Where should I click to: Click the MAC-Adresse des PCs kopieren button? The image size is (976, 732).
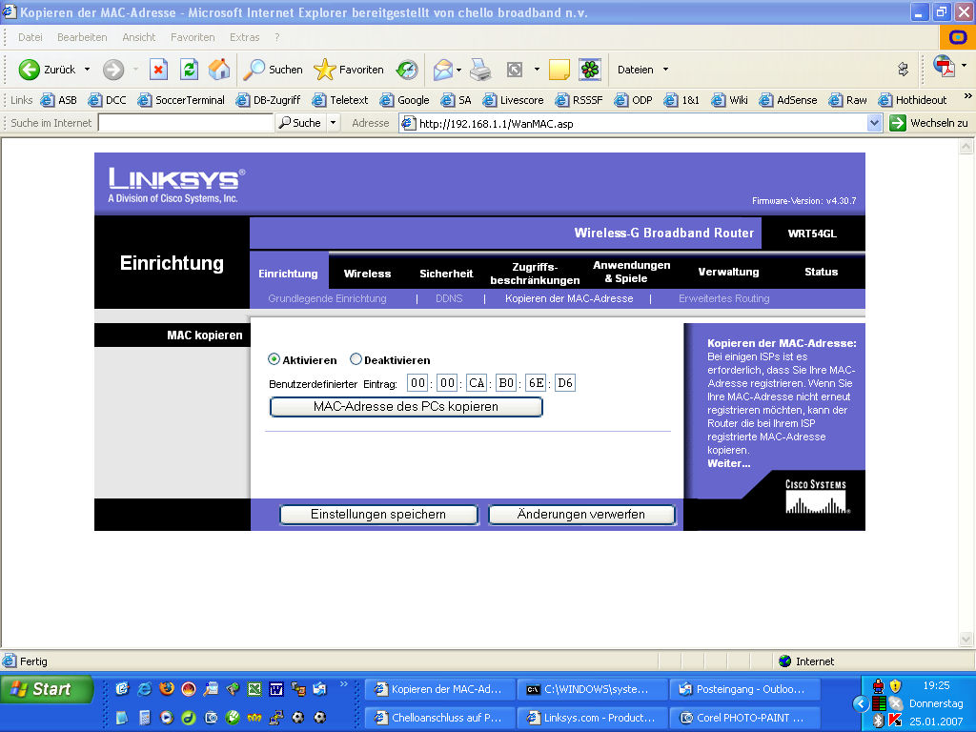[406, 406]
